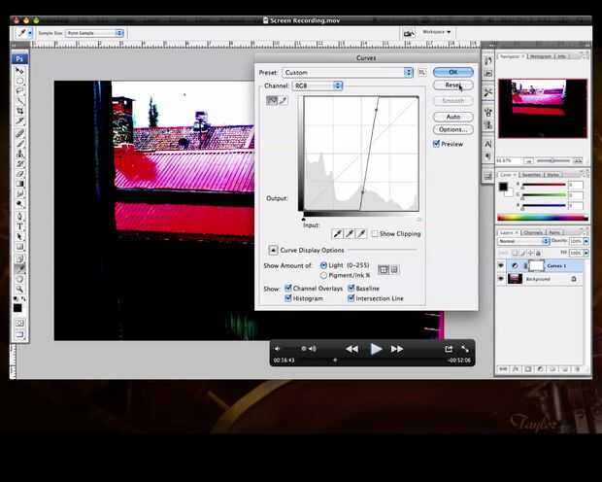
Task: Enable Show Clipping checkbox
Action: click(375, 233)
